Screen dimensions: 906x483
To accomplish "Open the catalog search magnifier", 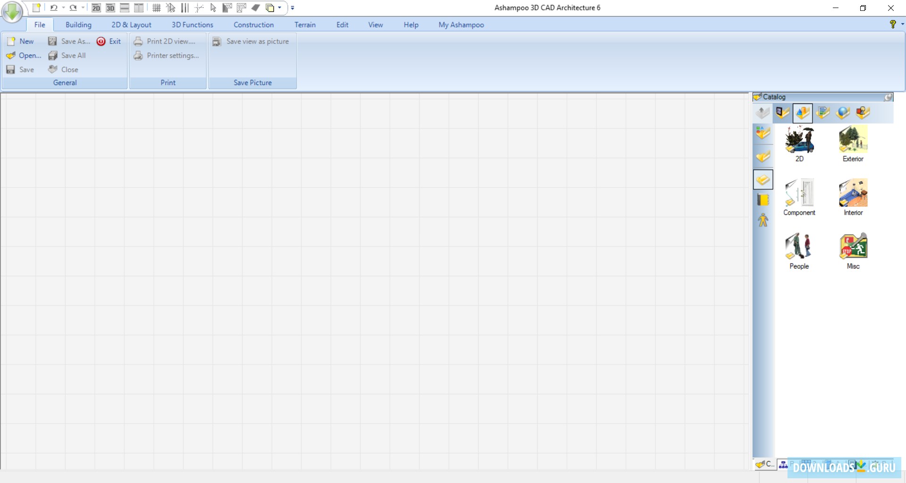I will click(x=888, y=97).
